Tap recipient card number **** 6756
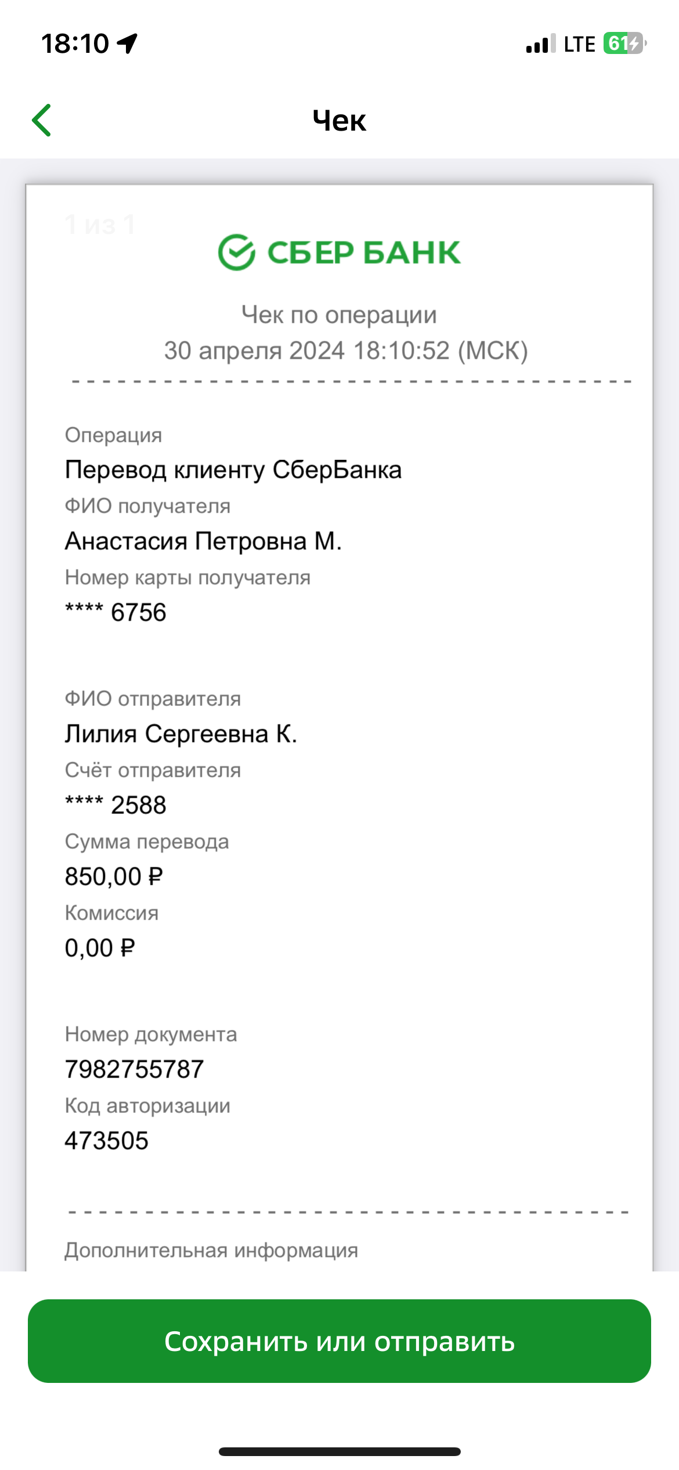The height and width of the screenshot is (1470, 679). (115, 613)
